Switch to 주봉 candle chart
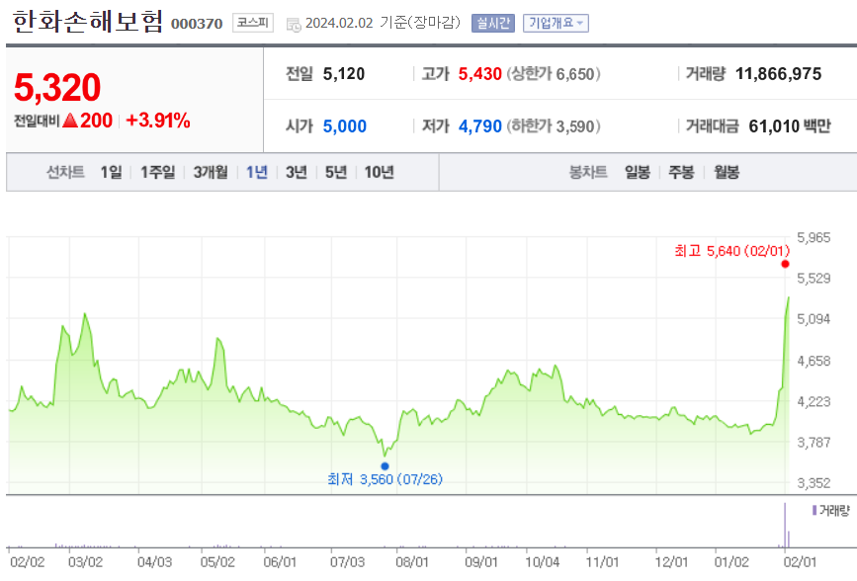 (681, 172)
